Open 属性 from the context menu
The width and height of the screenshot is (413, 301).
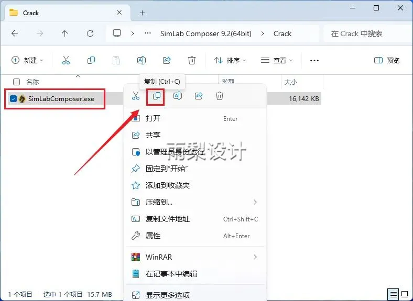[195, 236]
